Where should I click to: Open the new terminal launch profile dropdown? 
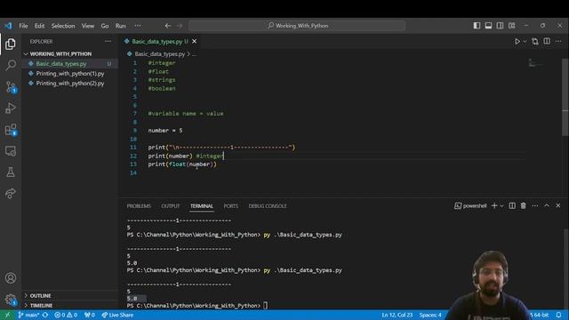(501, 205)
